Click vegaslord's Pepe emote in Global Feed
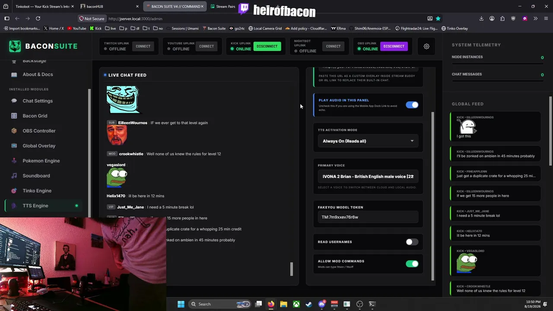553x311 pixels. [467, 263]
